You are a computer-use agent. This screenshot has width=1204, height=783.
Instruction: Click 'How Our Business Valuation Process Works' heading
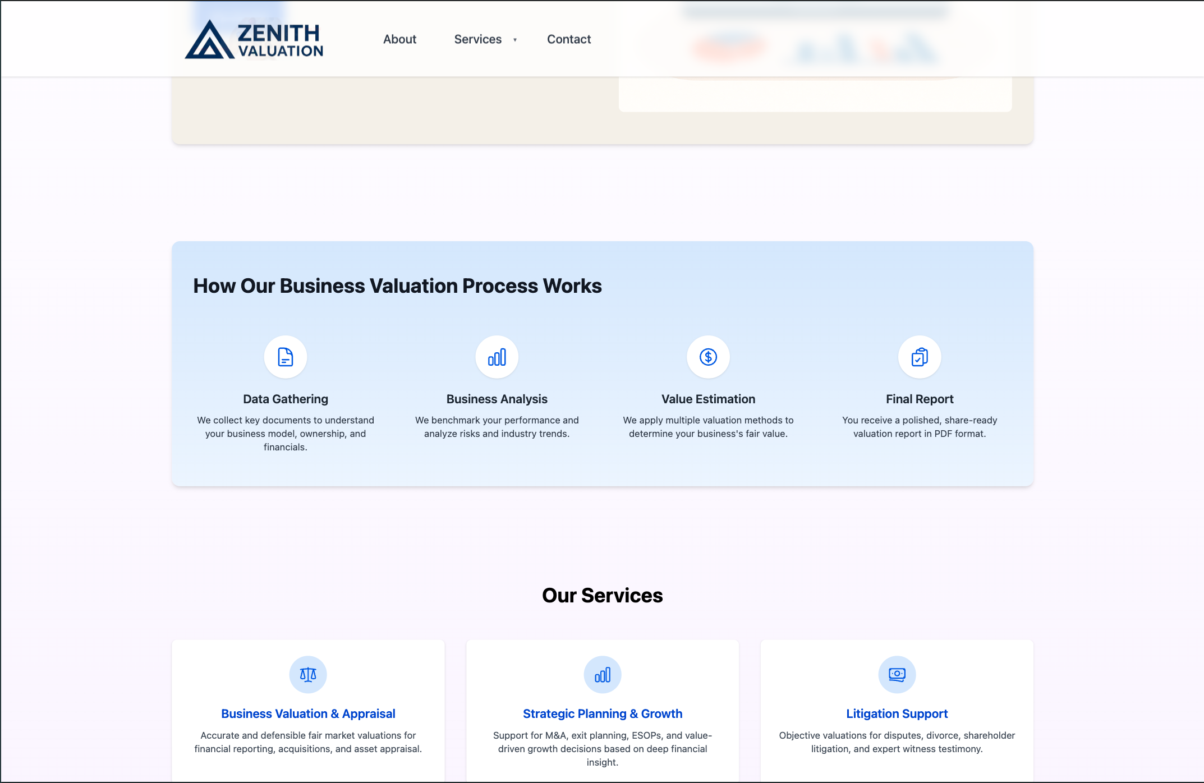pos(397,285)
